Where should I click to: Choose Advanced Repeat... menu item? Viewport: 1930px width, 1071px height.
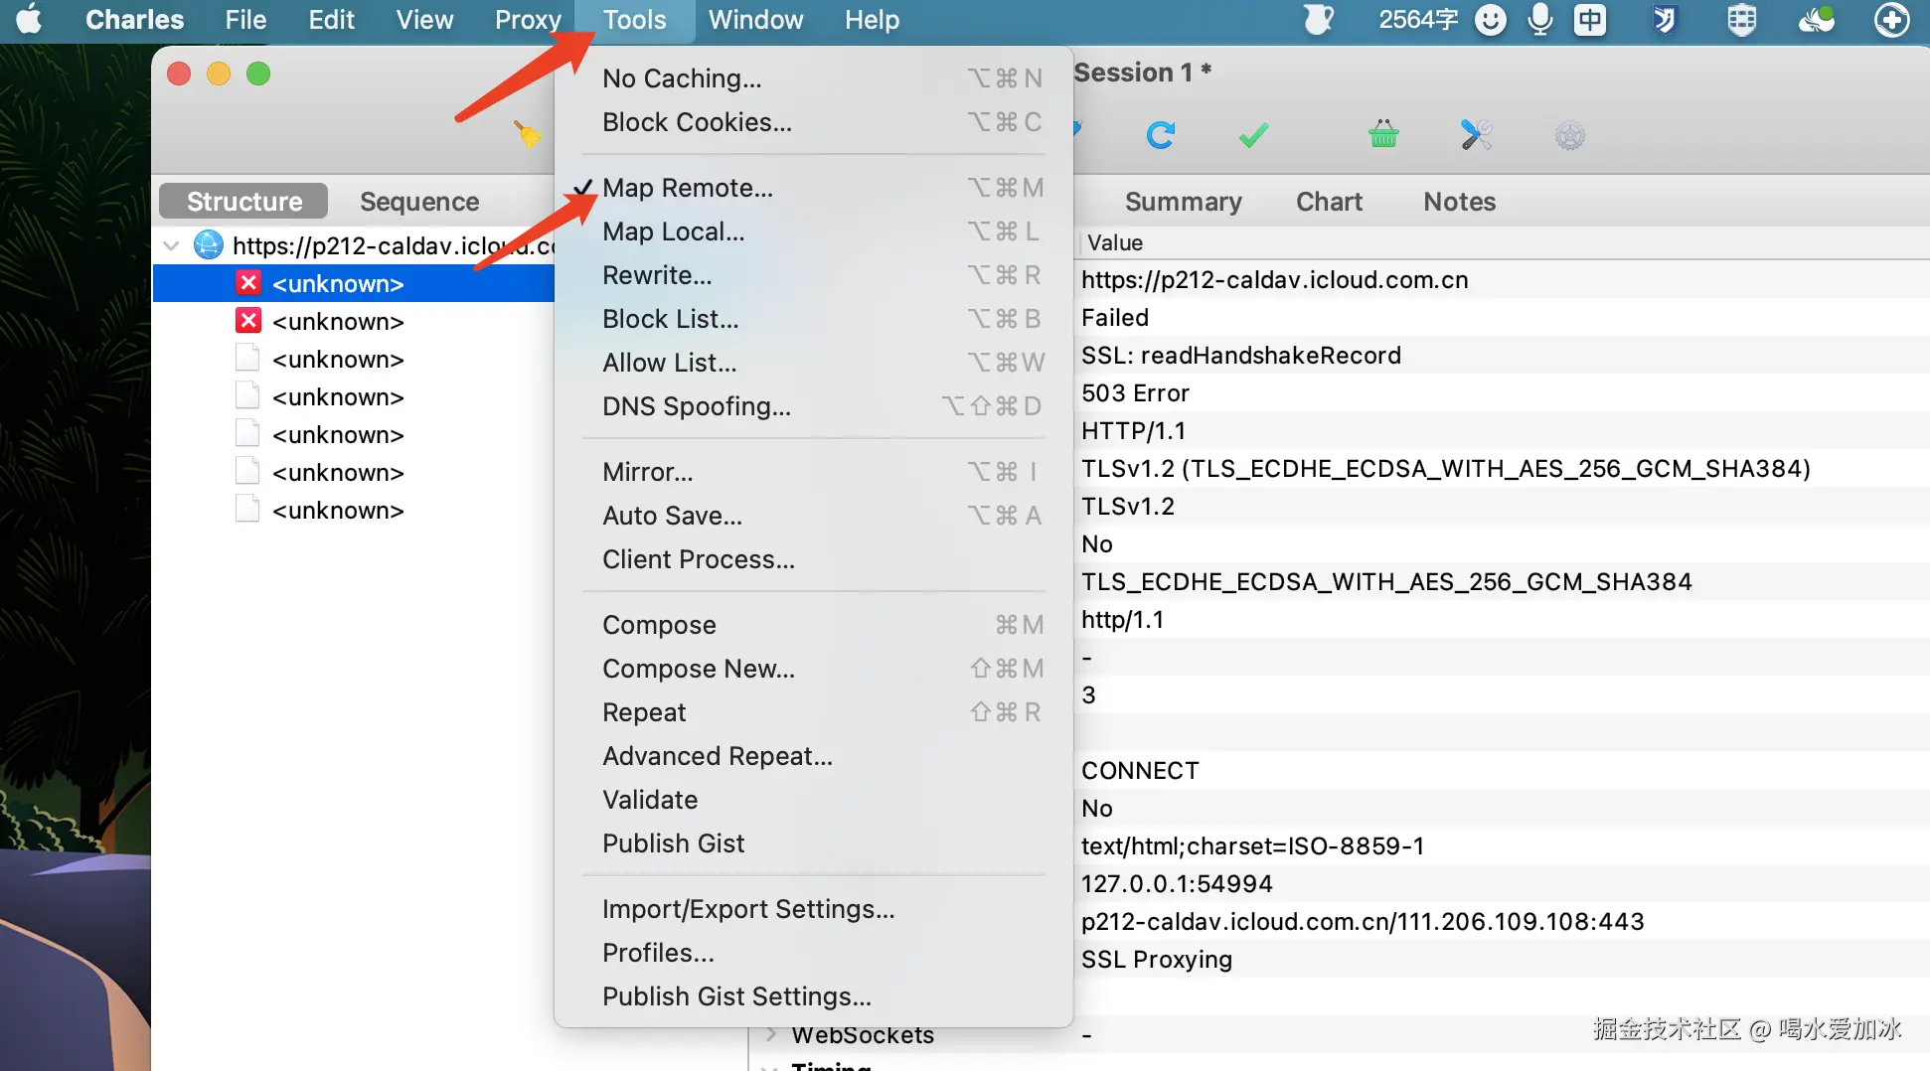click(x=813, y=756)
